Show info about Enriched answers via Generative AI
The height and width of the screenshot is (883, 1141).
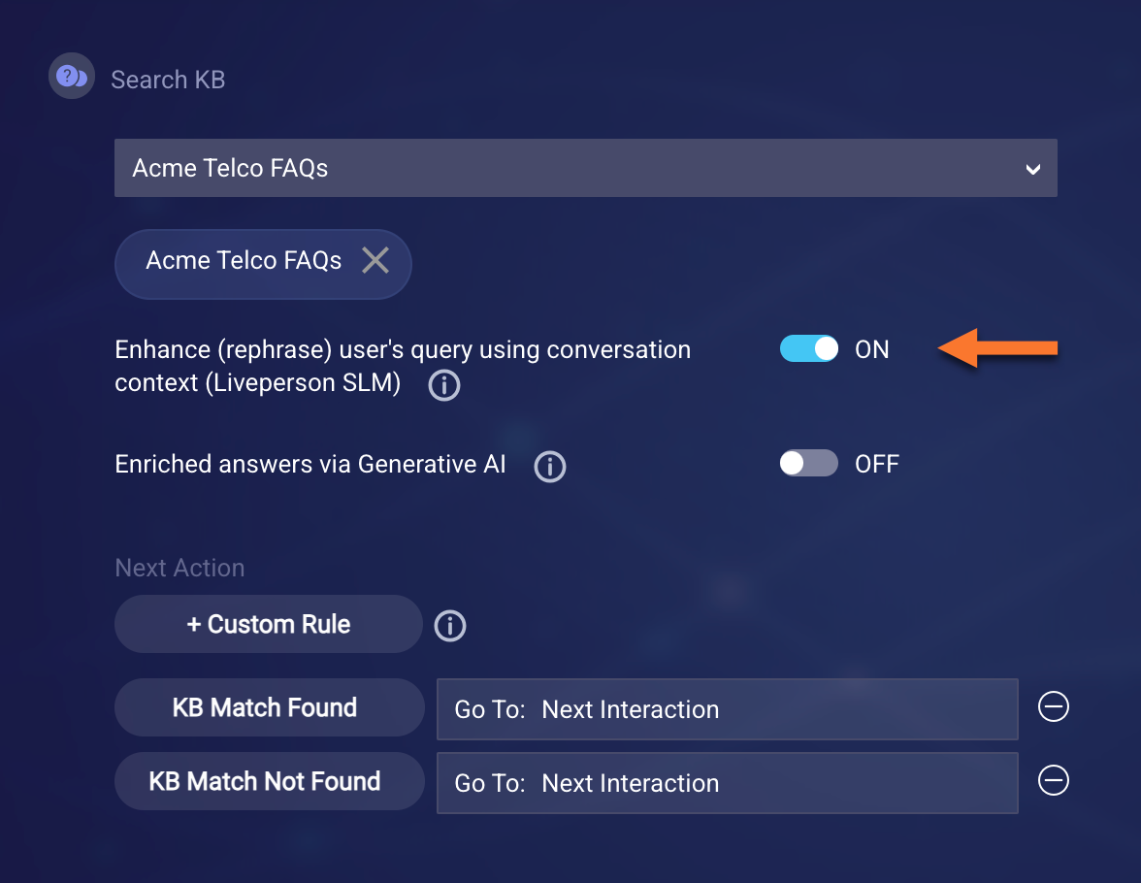click(550, 466)
